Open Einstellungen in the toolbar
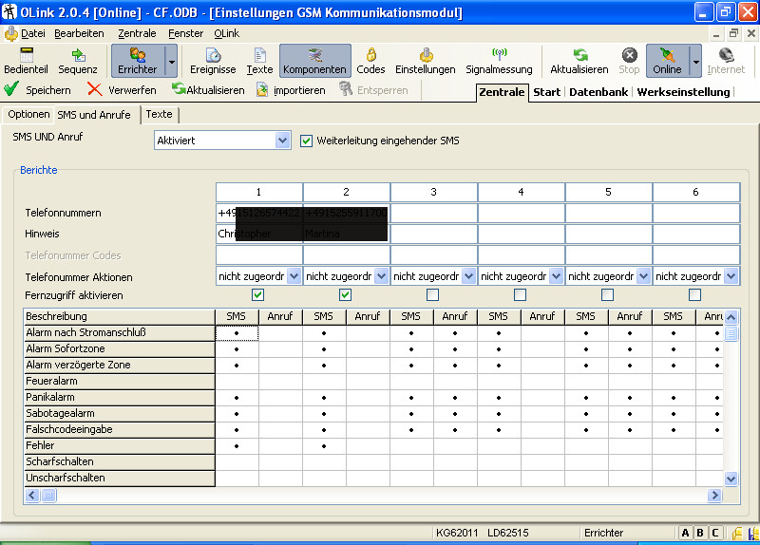 point(425,61)
